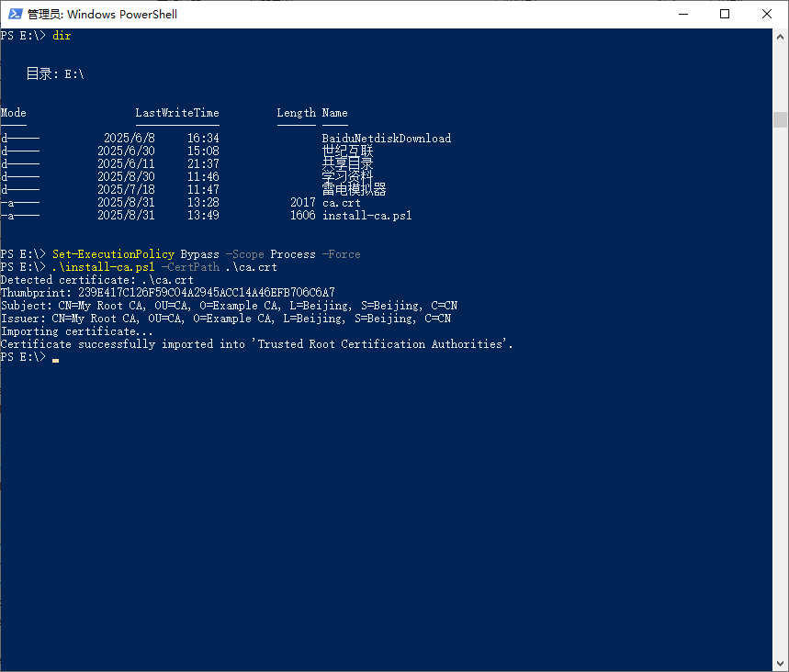Click the vertical scrollbar thumb
Viewport: 789px width, 672px height.
[781, 119]
